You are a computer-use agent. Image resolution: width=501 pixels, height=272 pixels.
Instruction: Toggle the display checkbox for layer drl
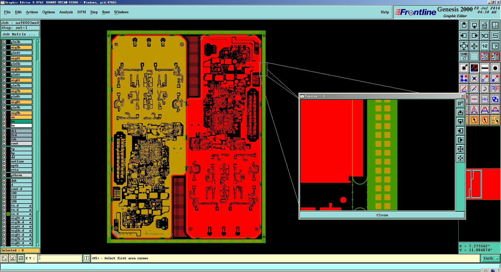click(4, 131)
